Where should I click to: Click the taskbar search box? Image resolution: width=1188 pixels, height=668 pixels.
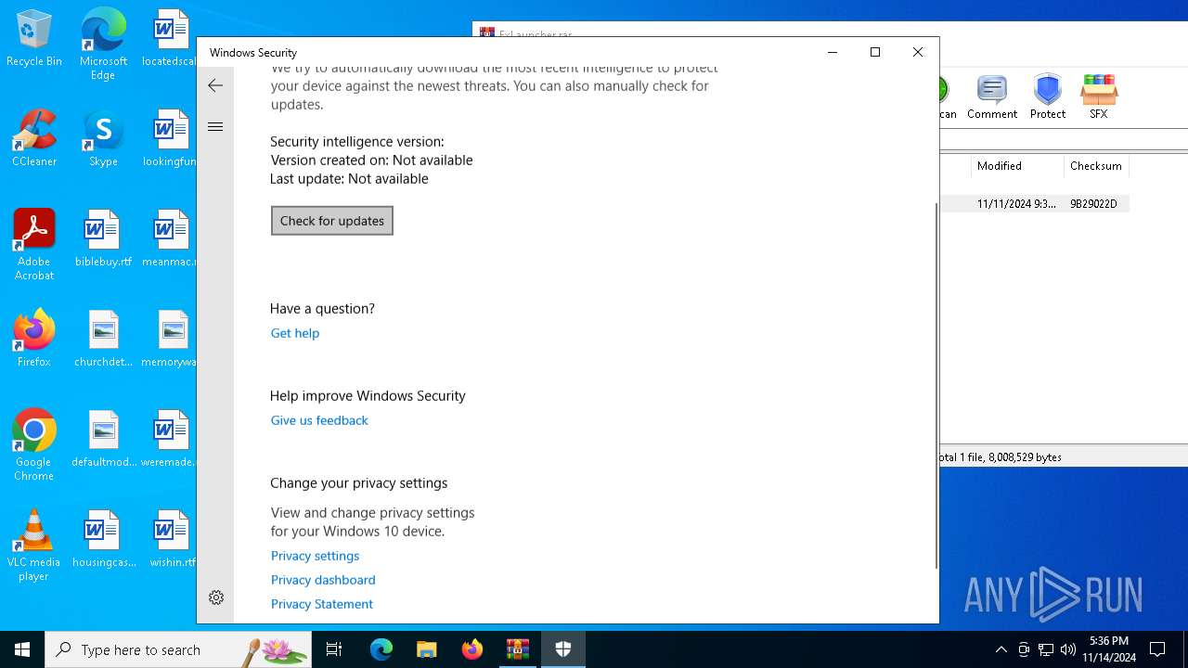[x=178, y=649]
